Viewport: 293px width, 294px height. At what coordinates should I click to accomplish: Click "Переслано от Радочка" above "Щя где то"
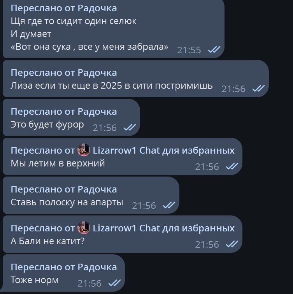pos(64,9)
